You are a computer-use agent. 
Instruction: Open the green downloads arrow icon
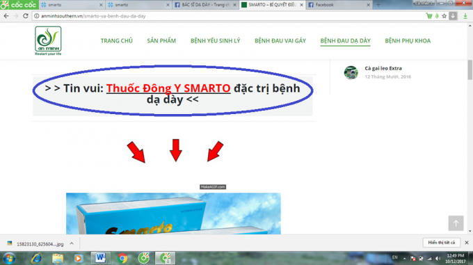(465, 16)
